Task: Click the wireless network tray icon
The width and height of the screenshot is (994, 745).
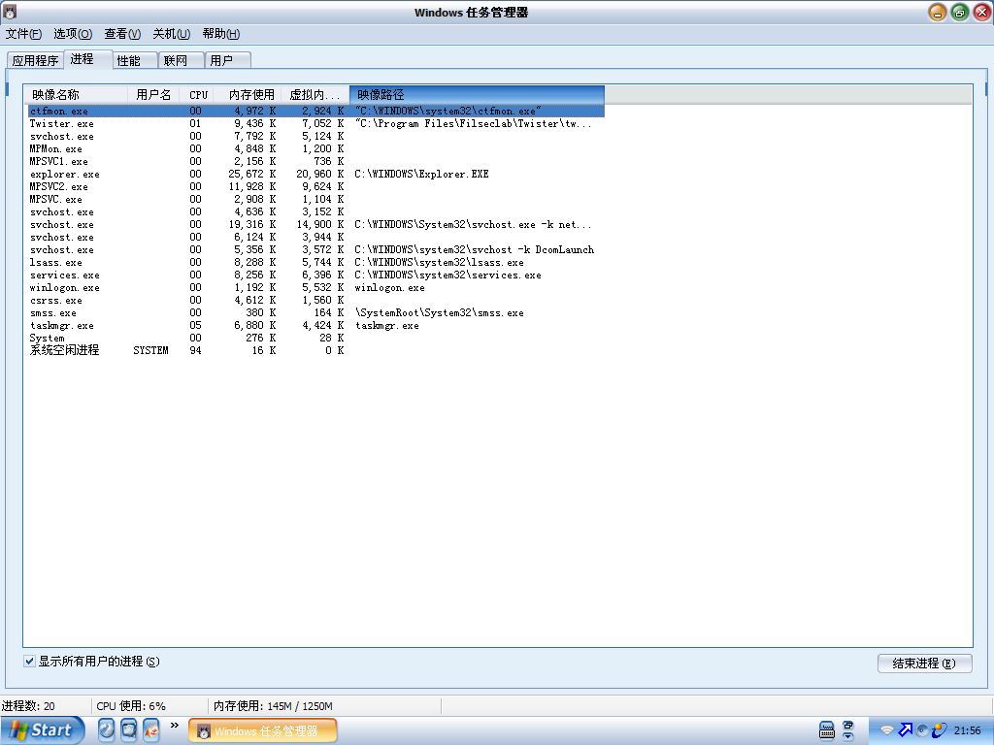Action: point(887,730)
